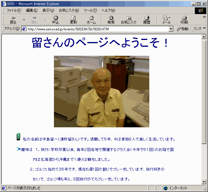
Task: Click the address bar URL field
Action: (x=98, y=29)
